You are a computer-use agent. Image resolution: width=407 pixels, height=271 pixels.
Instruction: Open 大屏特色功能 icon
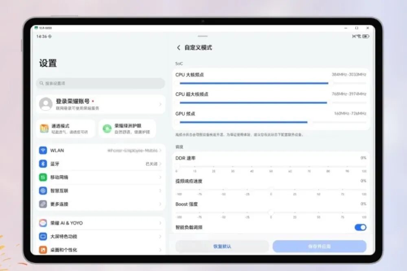[x=43, y=236]
